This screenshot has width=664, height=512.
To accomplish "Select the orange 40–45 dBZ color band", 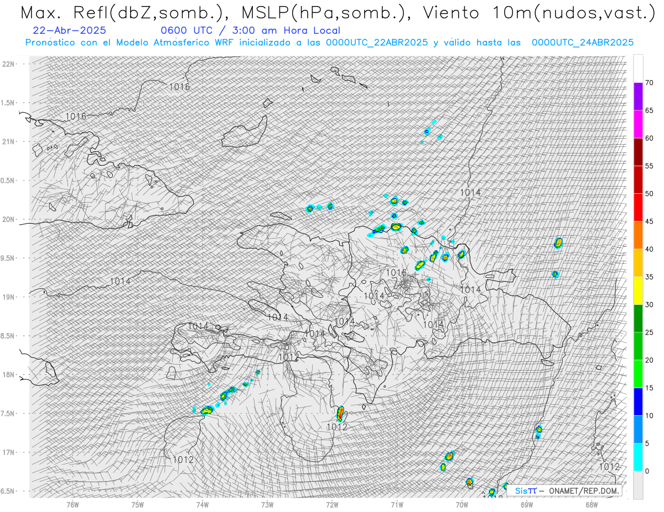I will 638,235.
